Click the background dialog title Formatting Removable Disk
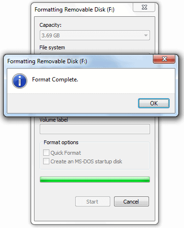Screen dimensions: 184x228 coord(74,10)
